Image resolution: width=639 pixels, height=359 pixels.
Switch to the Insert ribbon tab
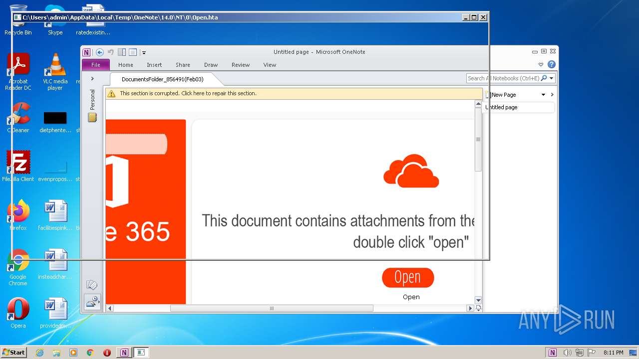(154, 65)
